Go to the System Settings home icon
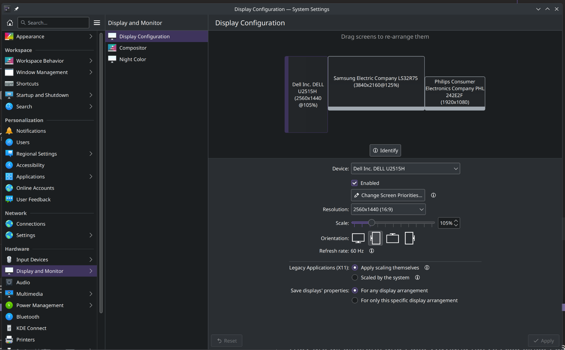 10,23
